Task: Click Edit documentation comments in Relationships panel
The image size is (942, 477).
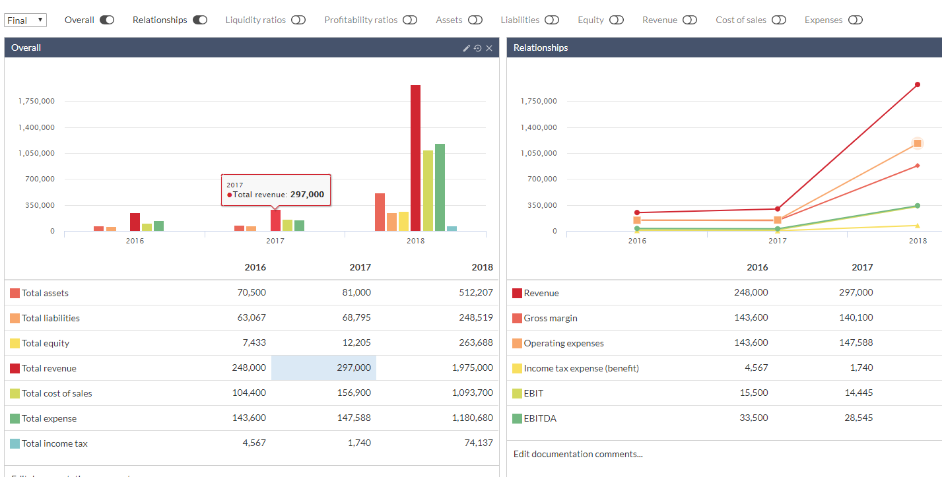Action: click(x=578, y=454)
